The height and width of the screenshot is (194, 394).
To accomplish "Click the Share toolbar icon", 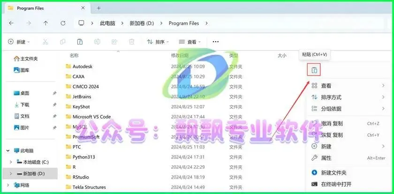I will (x=114, y=42).
